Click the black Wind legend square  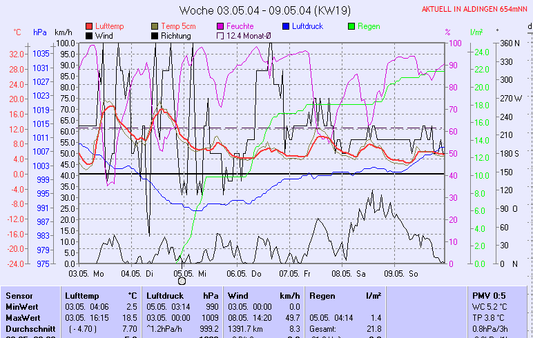(89, 35)
